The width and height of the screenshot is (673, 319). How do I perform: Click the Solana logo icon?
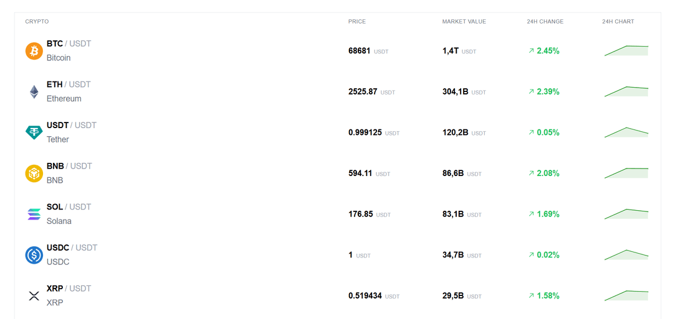coord(34,215)
